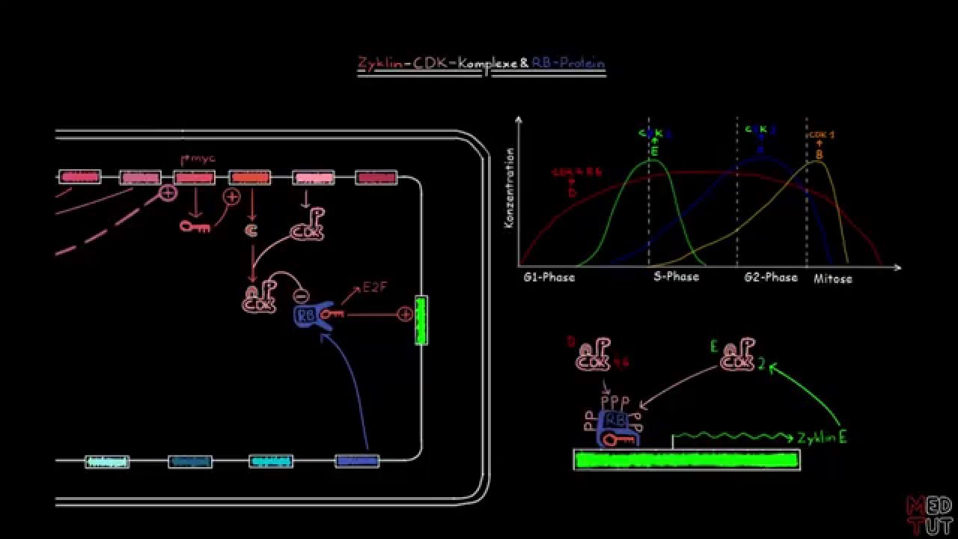The image size is (958, 539).
Task: Select the plus circle linked to the myc key
Action: [232, 197]
